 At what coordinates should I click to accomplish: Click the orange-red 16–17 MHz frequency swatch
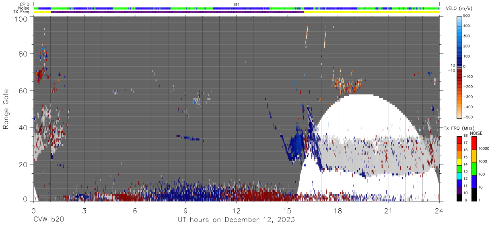point(459,148)
